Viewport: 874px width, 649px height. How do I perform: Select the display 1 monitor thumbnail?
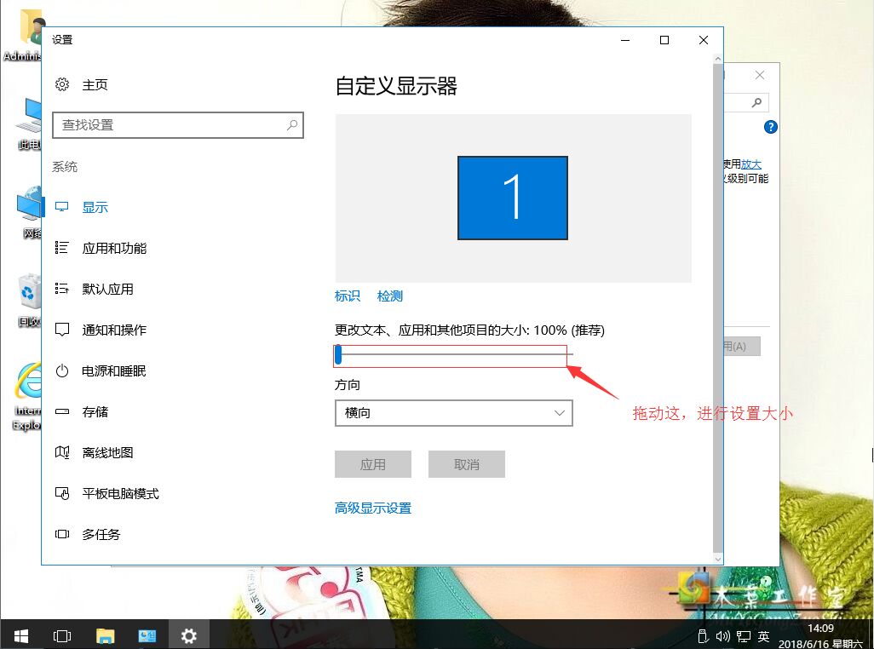pos(513,198)
